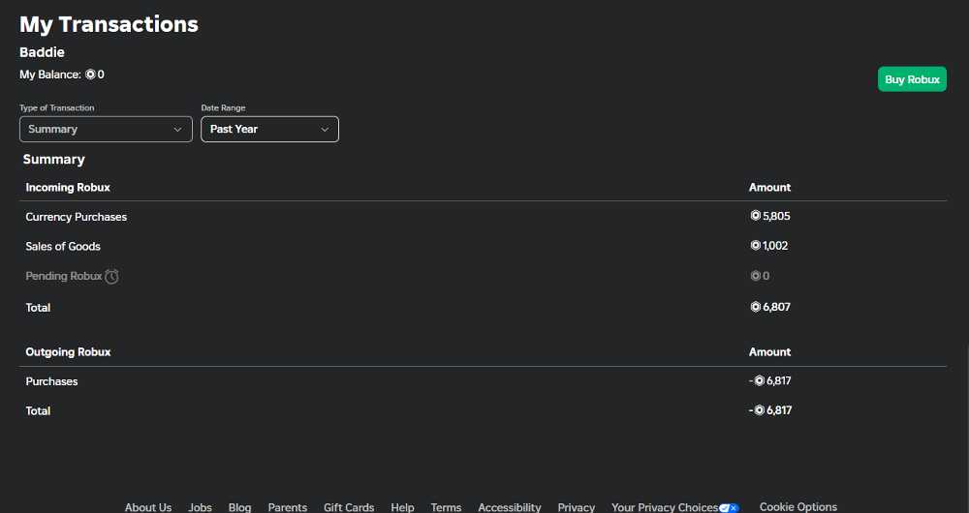Open the Date Range Past Year dropdown
This screenshot has width=969, height=513.
click(269, 129)
